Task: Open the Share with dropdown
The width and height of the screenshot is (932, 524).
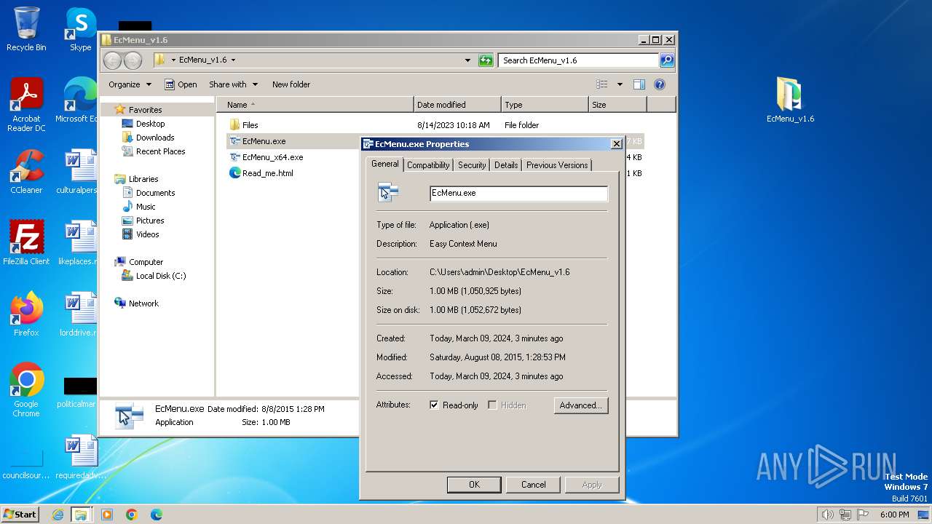Action: (x=233, y=84)
